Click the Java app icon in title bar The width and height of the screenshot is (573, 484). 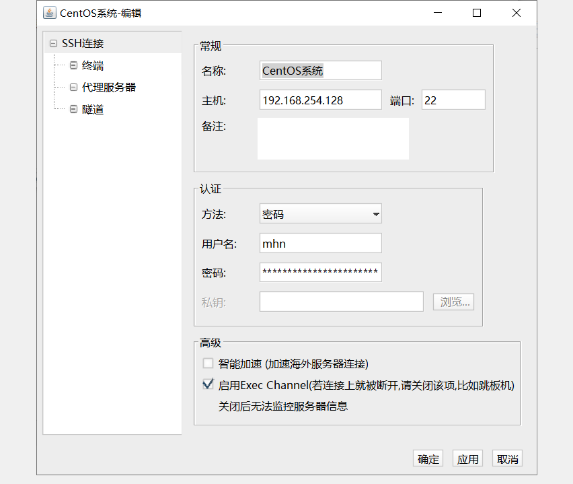[x=49, y=13]
